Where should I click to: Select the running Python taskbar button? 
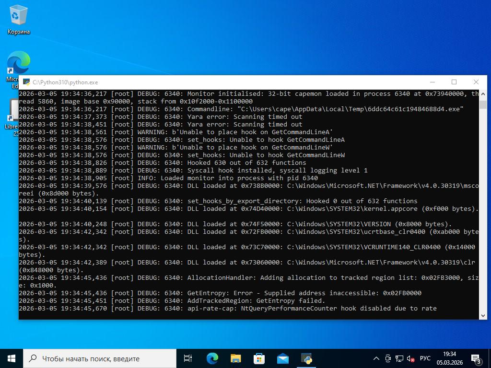pyautogui.click(x=306, y=358)
